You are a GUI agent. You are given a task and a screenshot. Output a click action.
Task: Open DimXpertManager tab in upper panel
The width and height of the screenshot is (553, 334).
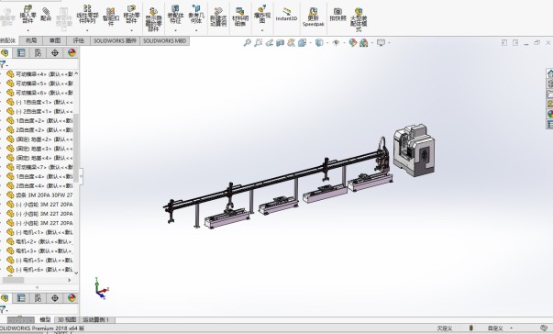(x=55, y=53)
